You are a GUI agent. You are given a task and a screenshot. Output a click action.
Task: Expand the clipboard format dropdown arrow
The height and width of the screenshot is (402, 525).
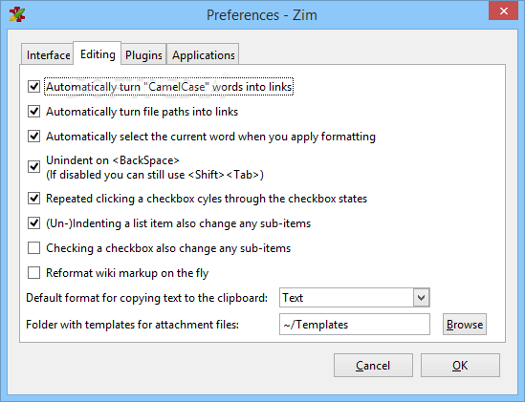[421, 298]
